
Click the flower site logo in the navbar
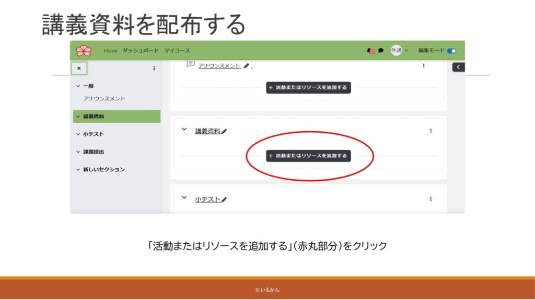[84, 51]
